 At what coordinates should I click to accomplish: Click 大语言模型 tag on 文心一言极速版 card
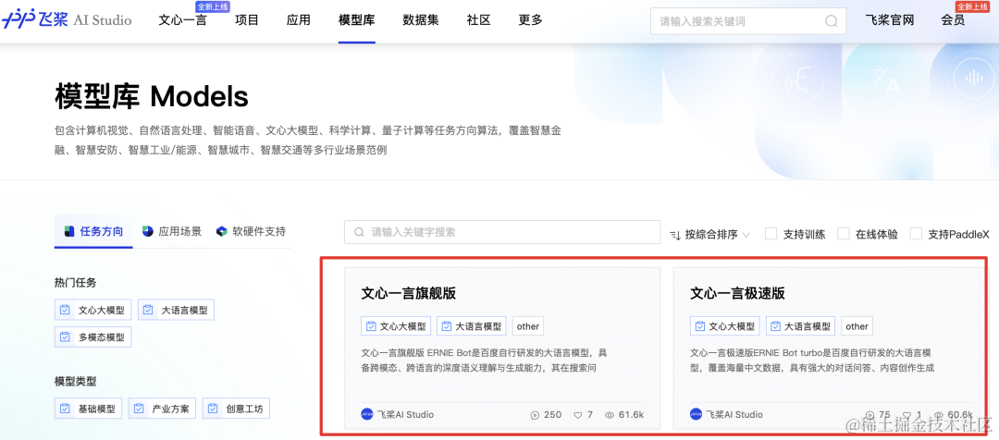tap(801, 326)
